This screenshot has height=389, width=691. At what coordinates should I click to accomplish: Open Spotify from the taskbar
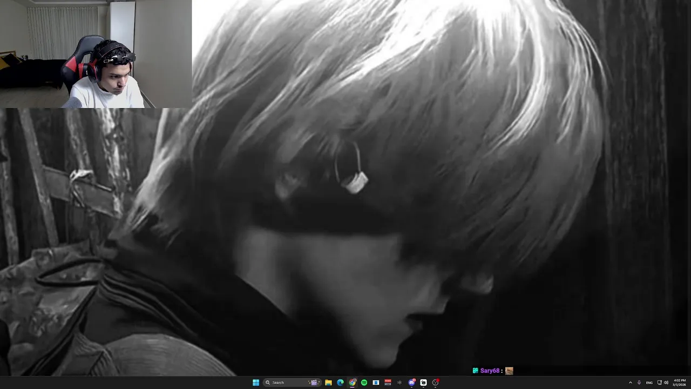(x=364, y=383)
